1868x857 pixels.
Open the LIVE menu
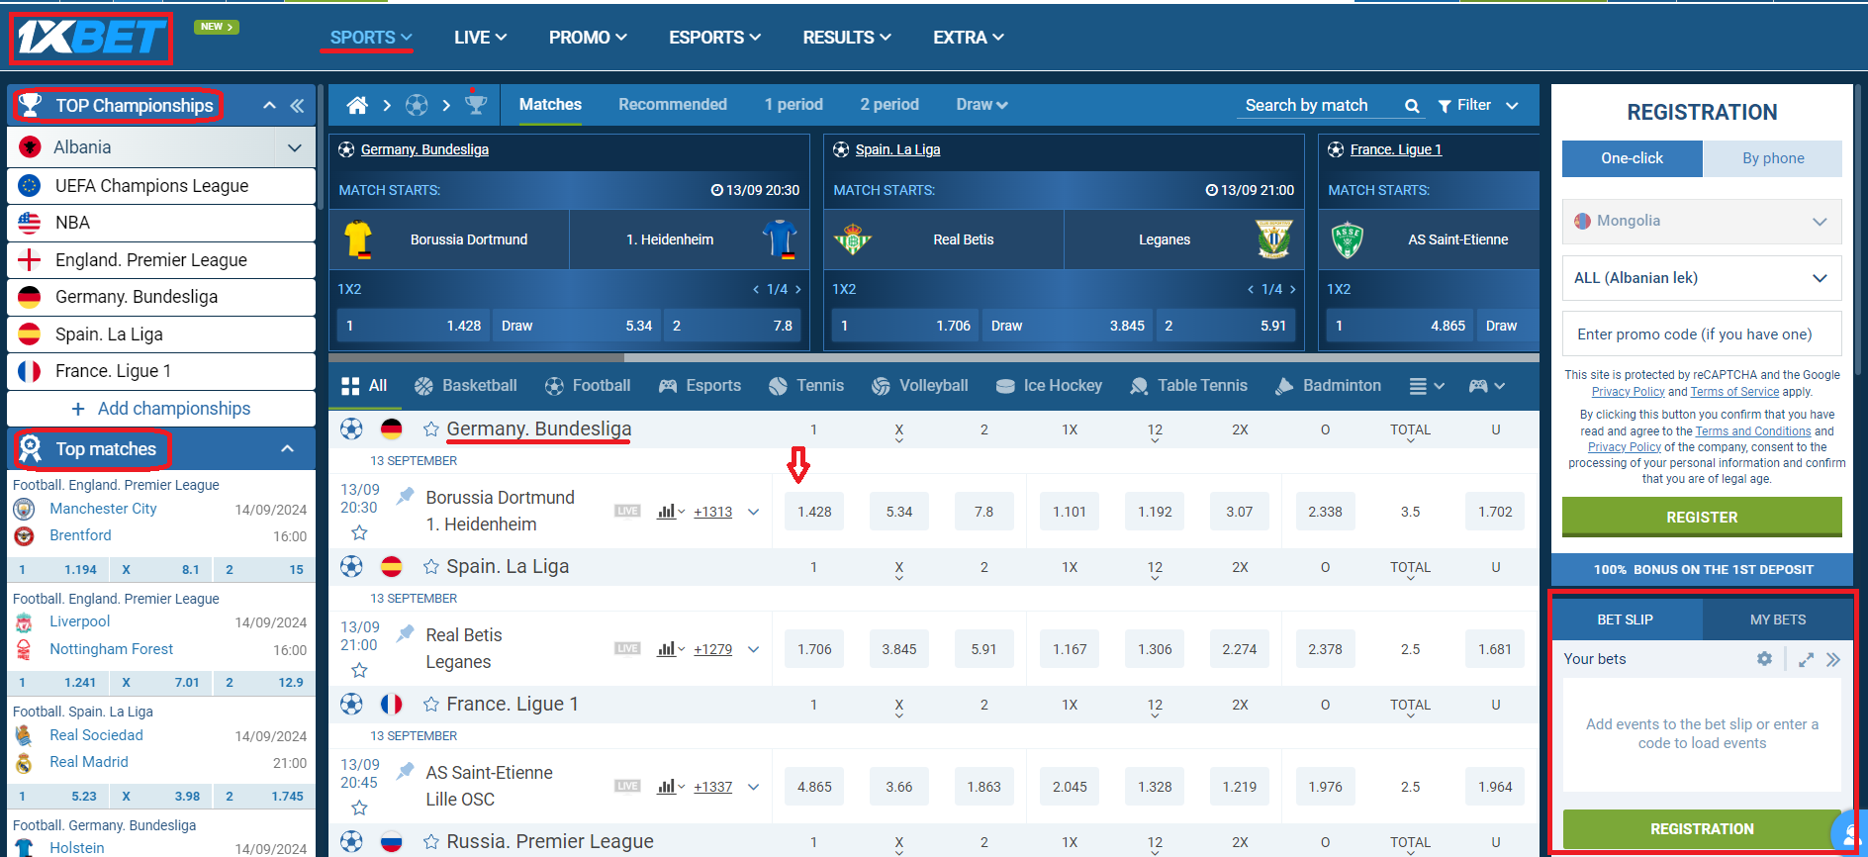tap(480, 38)
